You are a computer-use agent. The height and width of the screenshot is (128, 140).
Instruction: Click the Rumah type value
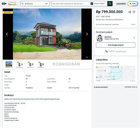(x=28, y=76)
